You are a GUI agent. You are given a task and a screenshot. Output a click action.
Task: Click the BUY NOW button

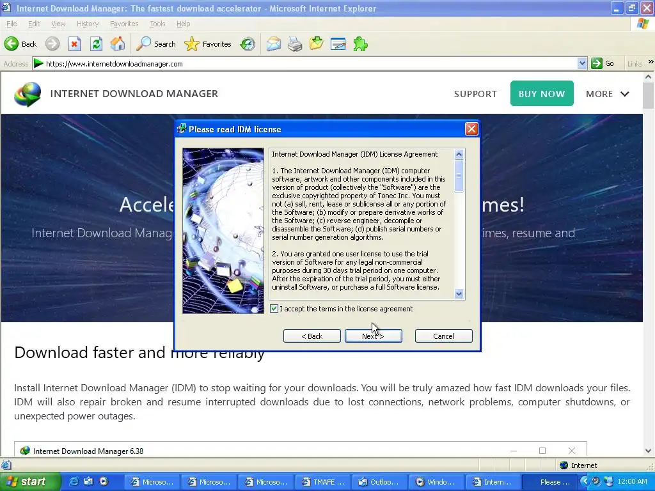(542, 93)
